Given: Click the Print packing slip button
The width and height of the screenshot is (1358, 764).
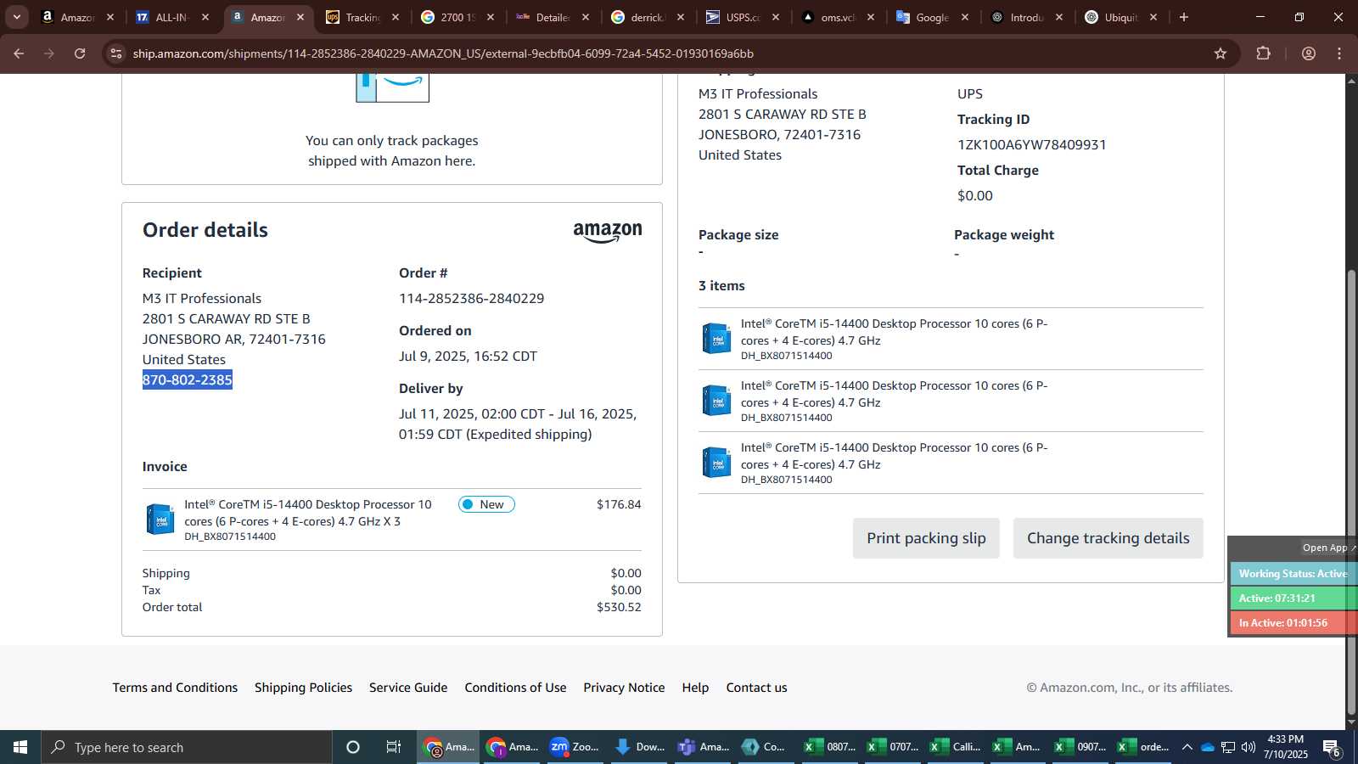Looking at the screenshot, I should point(926,538).
